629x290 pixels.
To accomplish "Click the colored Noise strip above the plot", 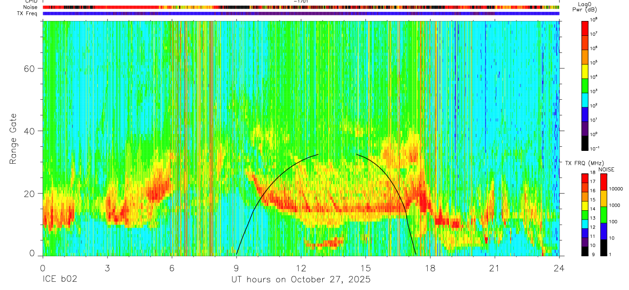I will pos(301,7).
